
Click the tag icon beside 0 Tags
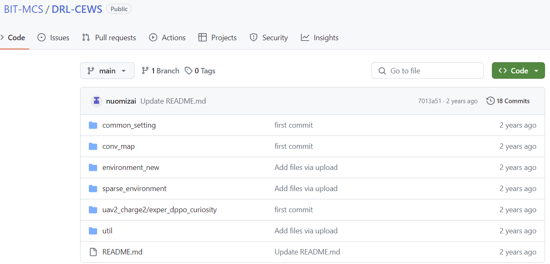[x=188, y=71]
